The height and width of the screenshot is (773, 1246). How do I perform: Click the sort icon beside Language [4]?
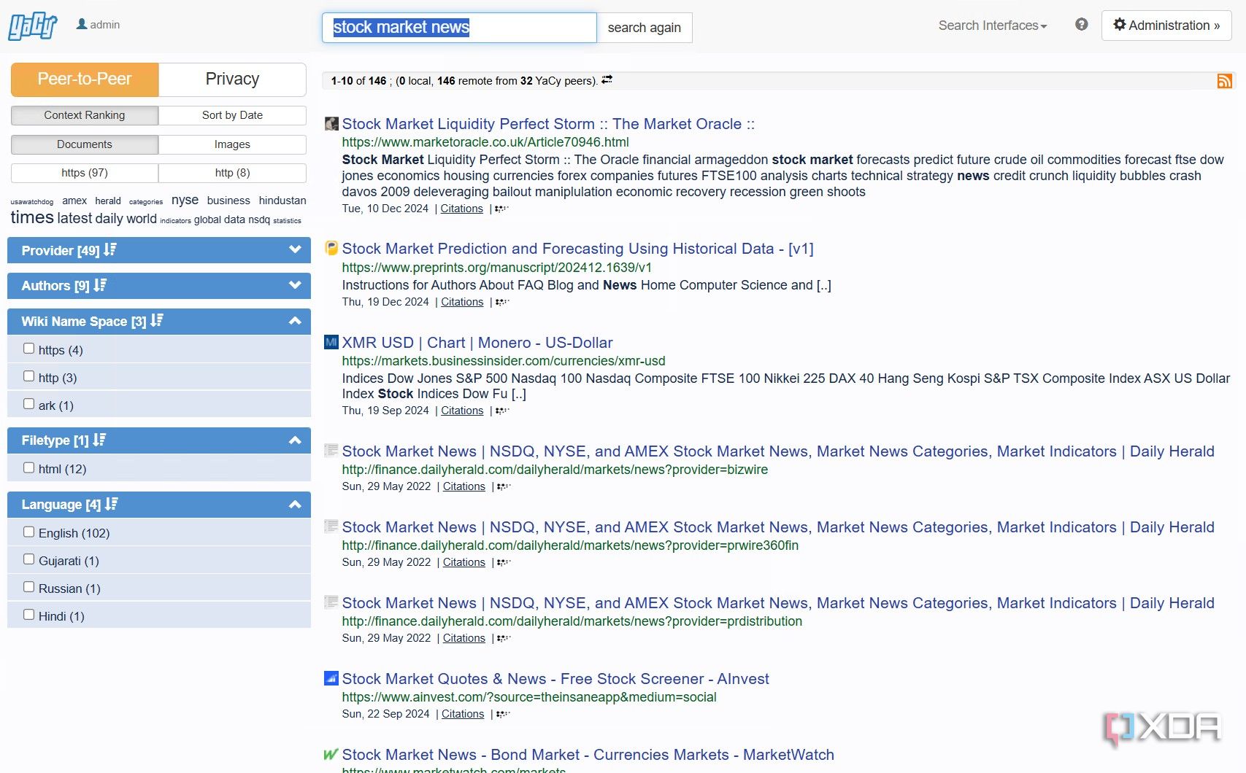[112, 504]
